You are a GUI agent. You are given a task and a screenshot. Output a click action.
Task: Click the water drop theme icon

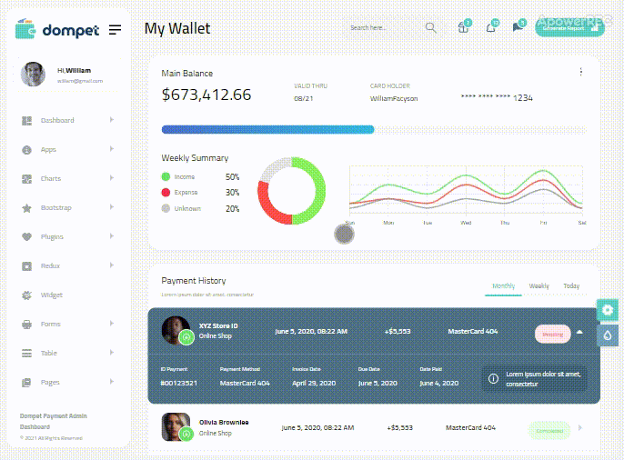pyautogui.click(x=608, y=335)
